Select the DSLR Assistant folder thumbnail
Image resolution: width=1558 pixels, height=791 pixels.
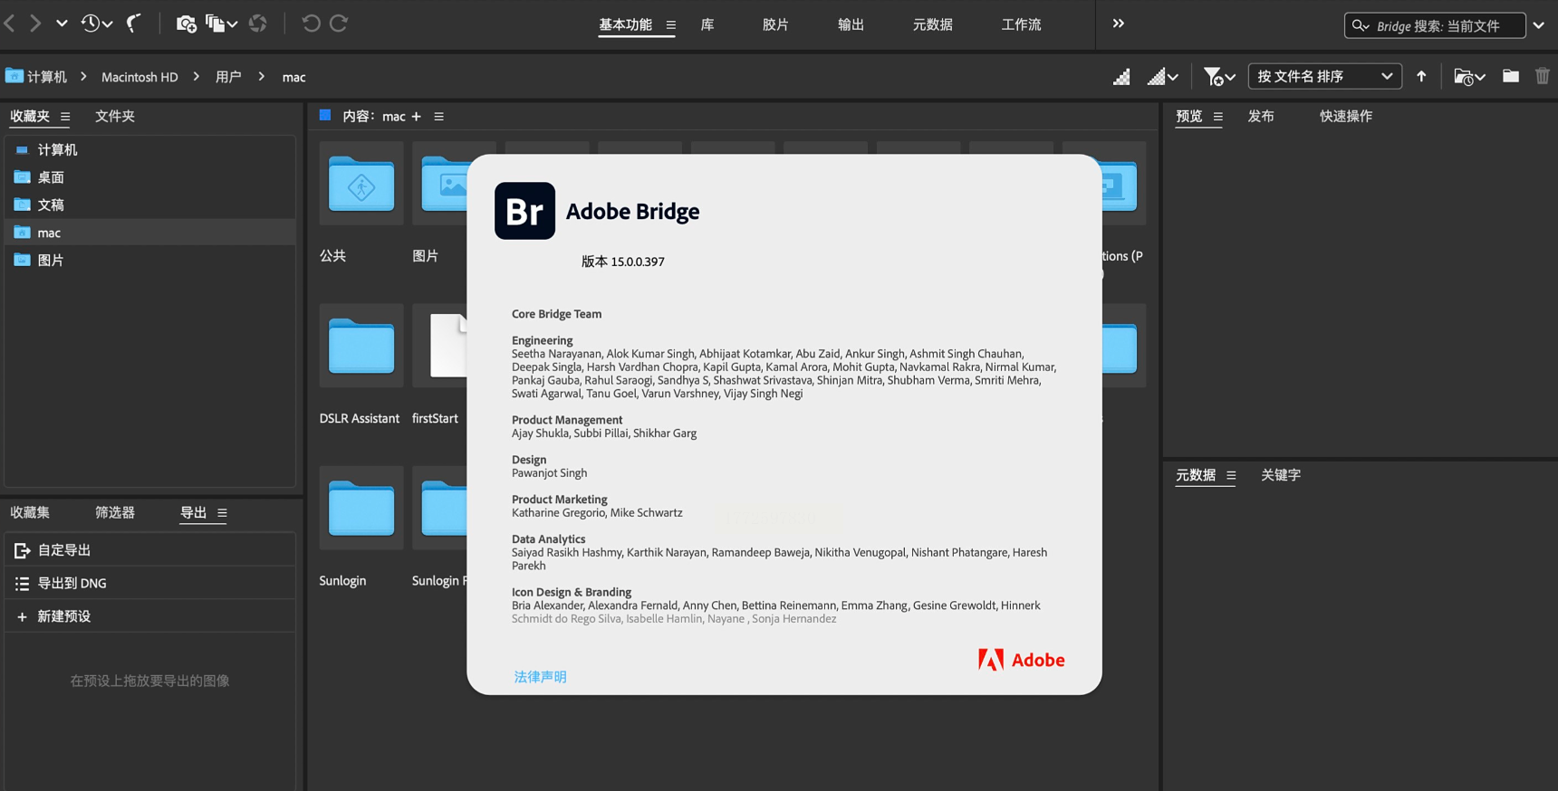361,346
